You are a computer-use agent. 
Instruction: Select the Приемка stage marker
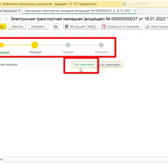tap(68, 45)
